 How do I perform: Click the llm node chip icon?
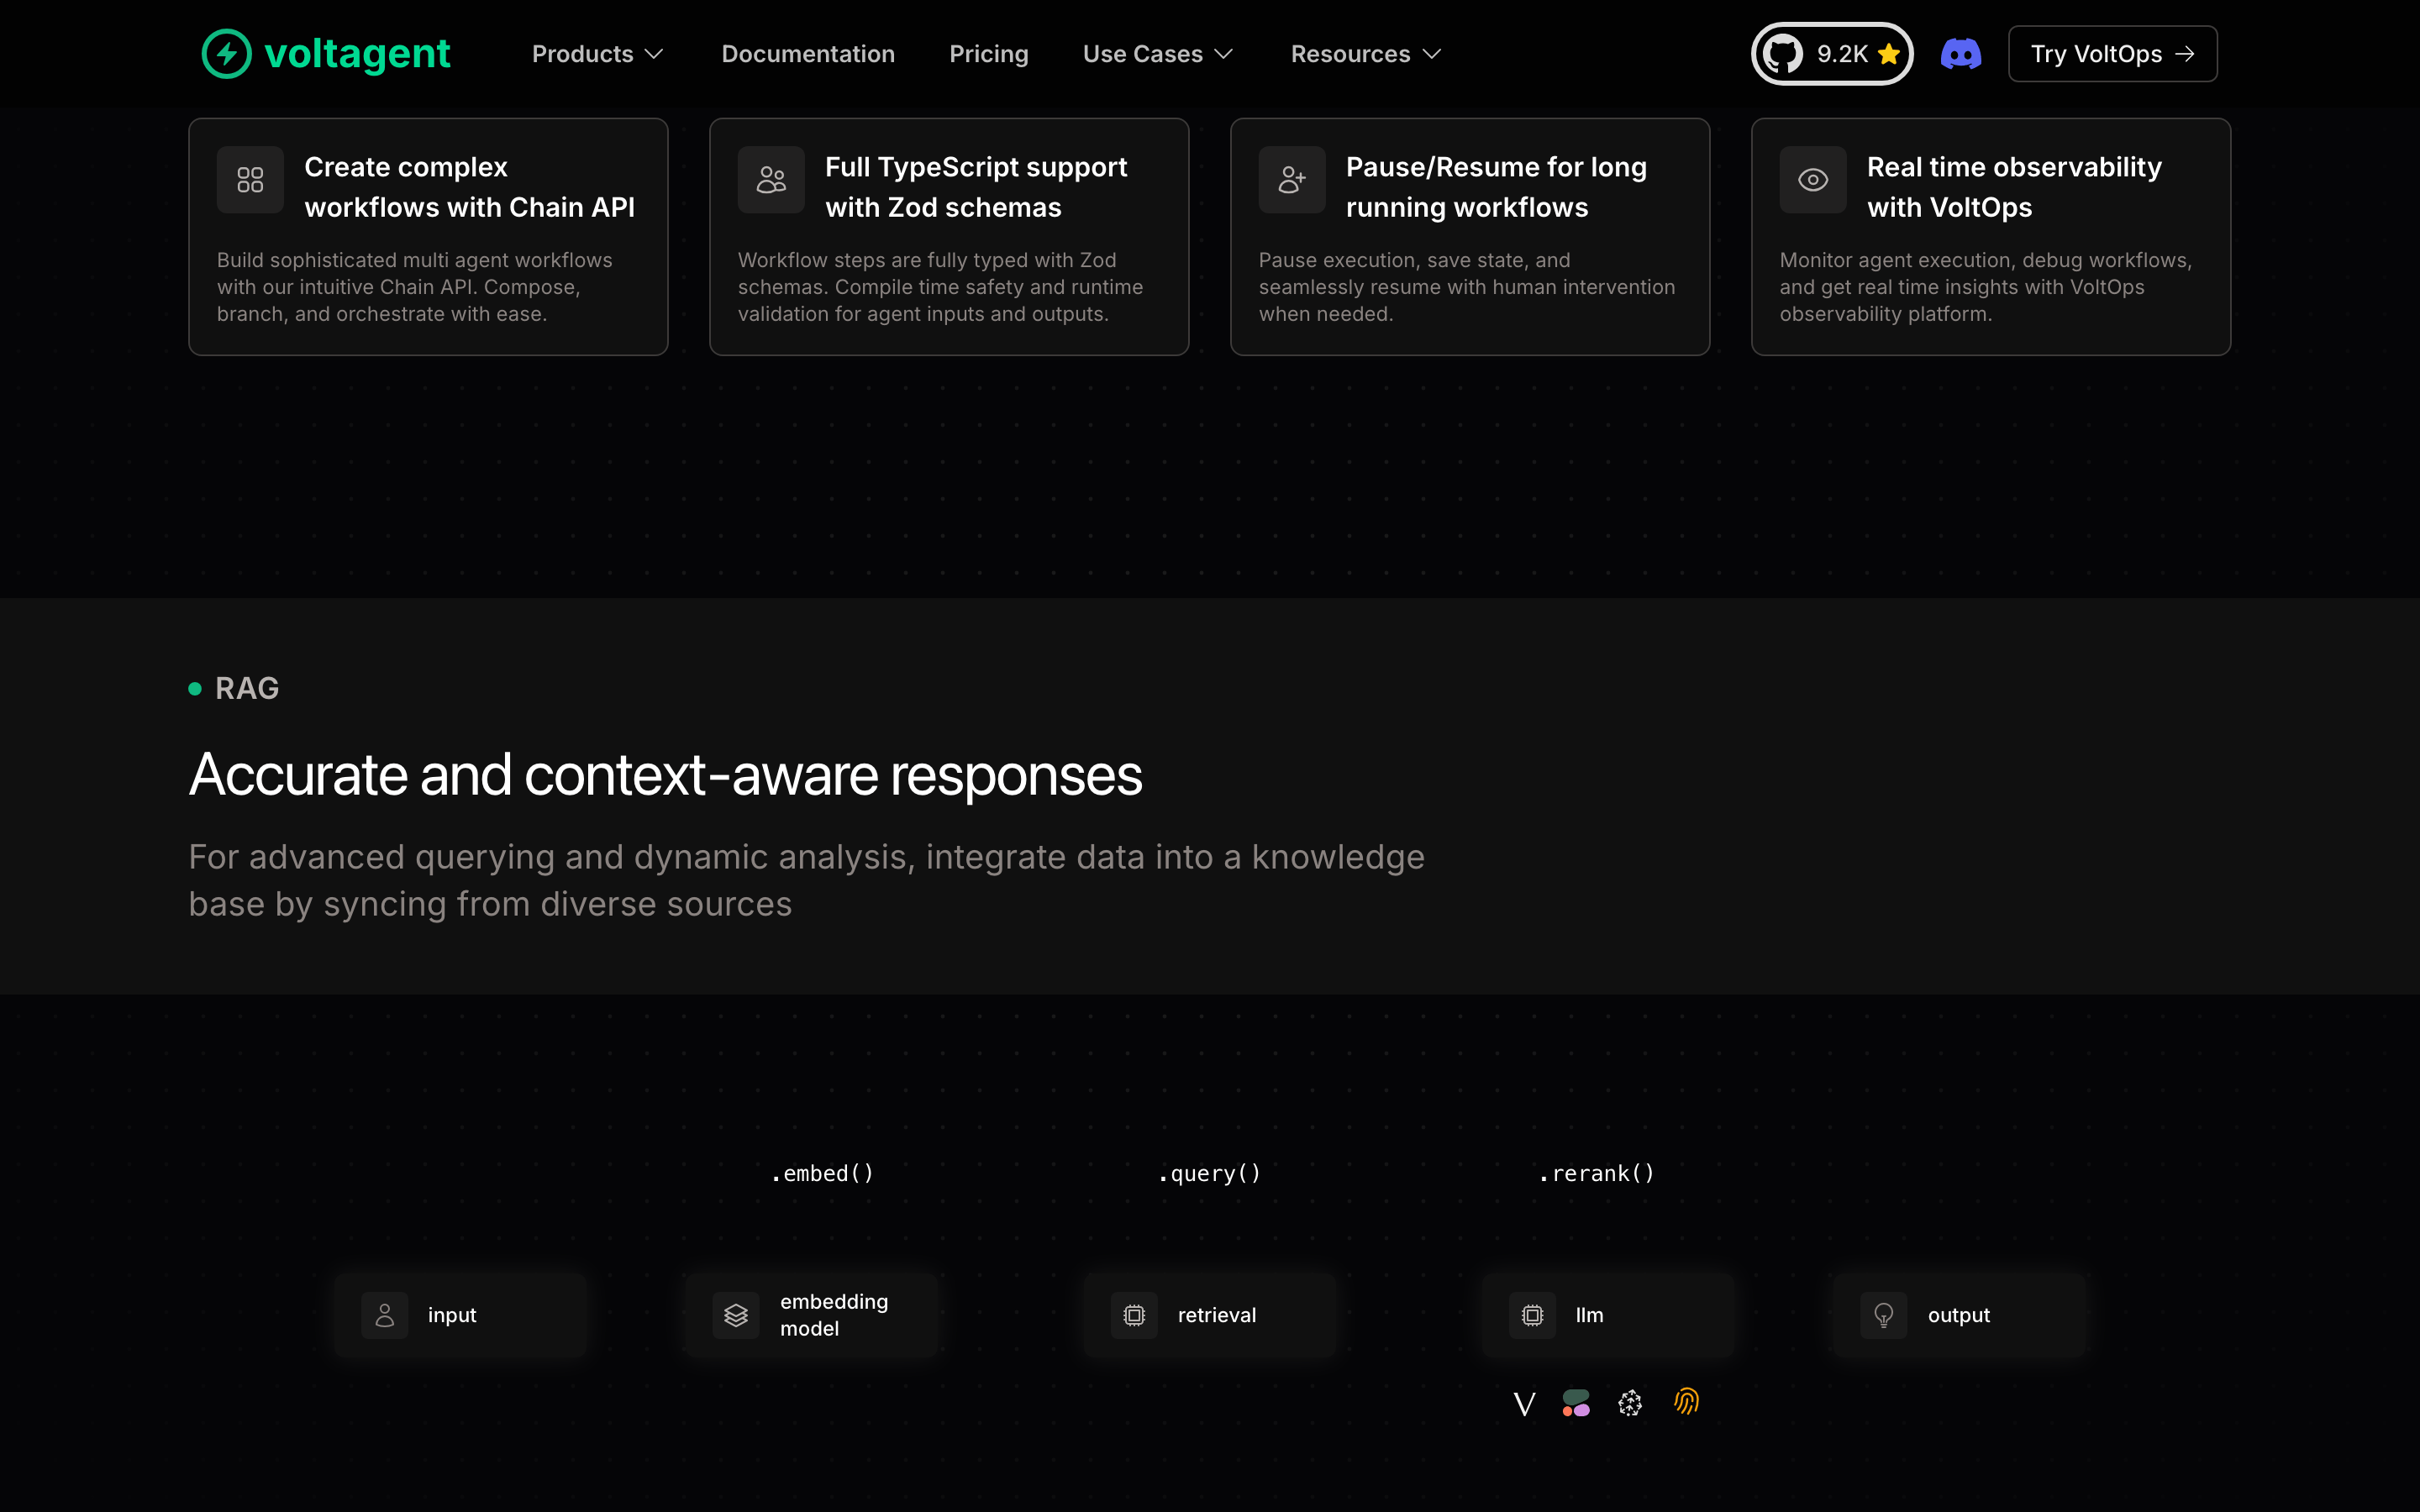(1532, 1315)
